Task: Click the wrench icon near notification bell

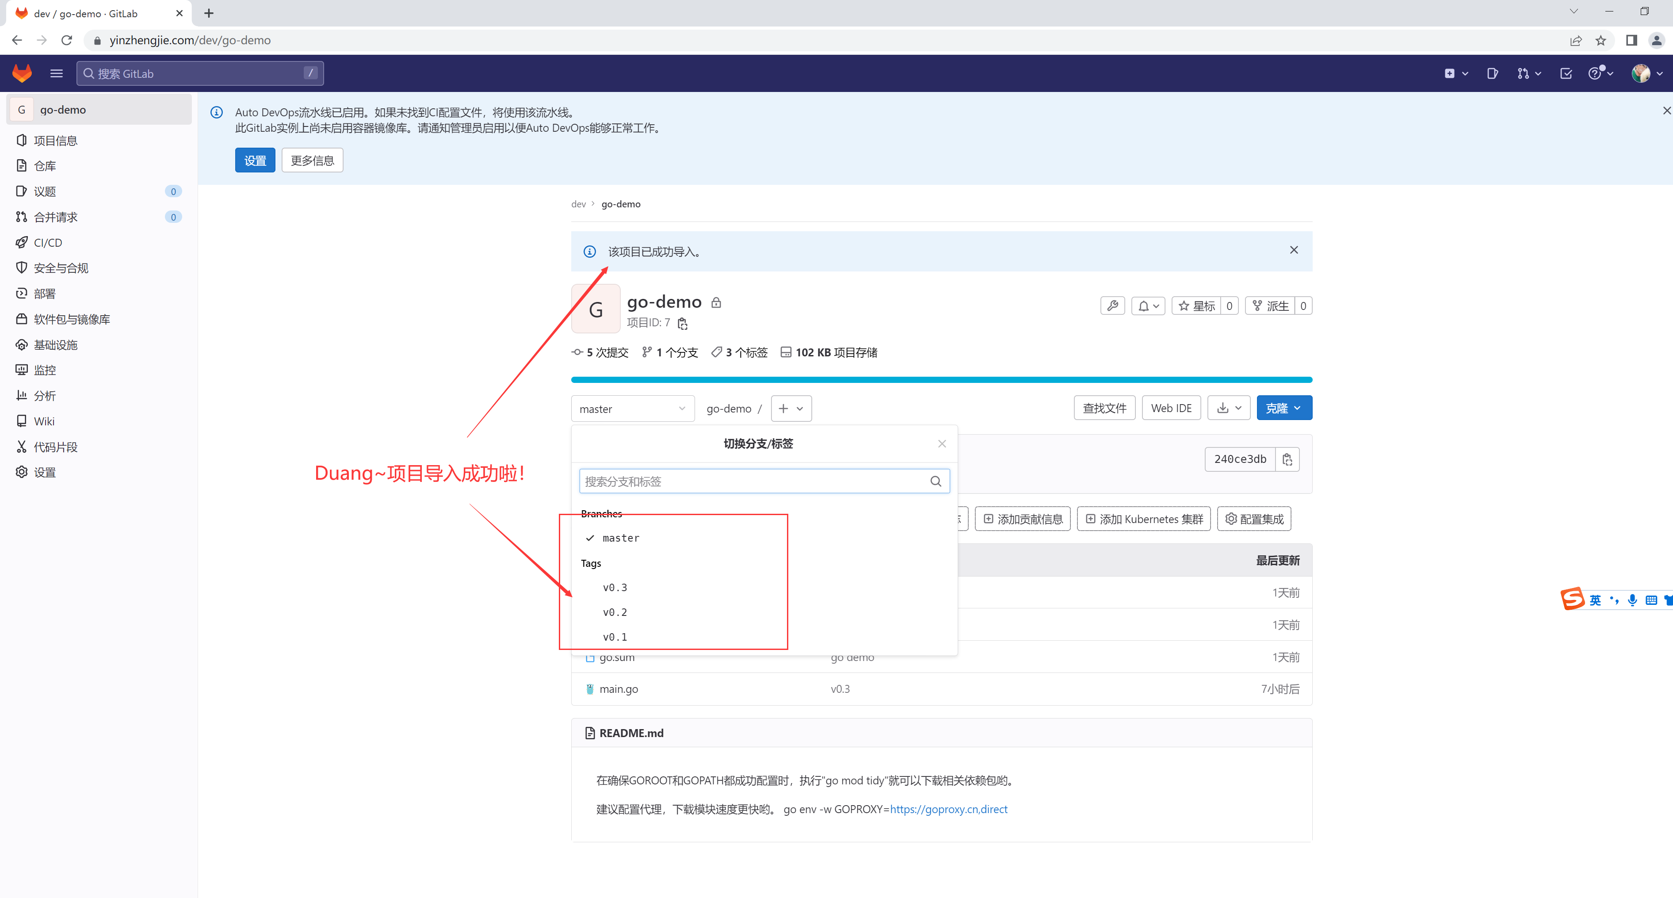Action: pos(1112,306)
